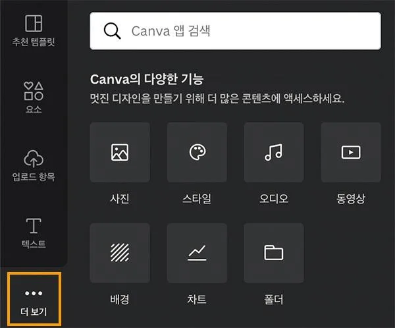Open the 차트 chart tile
Image resolution: width=395 pixels, height=328 pixels.
coord(197,253)
